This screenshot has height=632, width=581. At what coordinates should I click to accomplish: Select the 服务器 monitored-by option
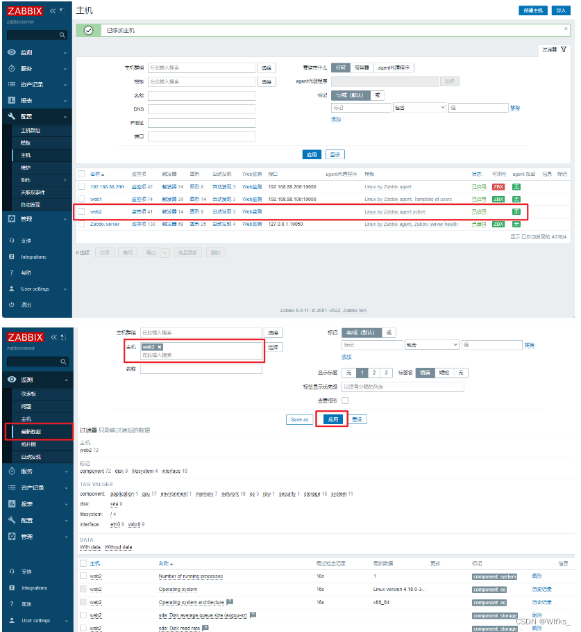coord(362,67)
